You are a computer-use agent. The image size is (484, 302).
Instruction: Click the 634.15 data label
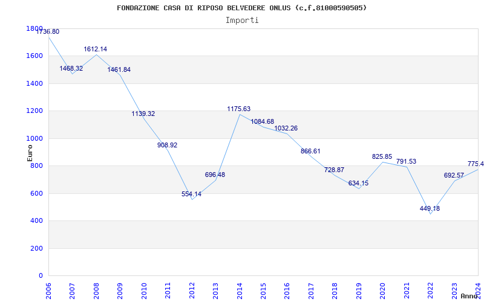coord(358,184)
